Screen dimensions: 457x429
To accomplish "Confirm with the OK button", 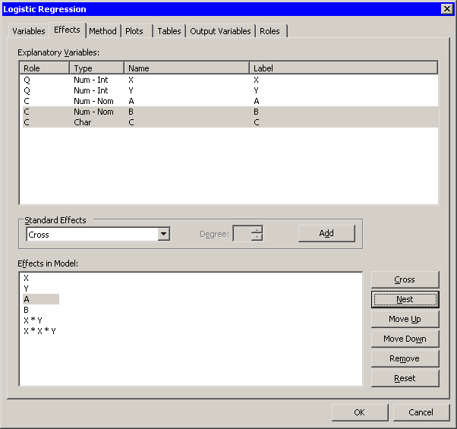I will pyautogui.click(x=360, y=412).
